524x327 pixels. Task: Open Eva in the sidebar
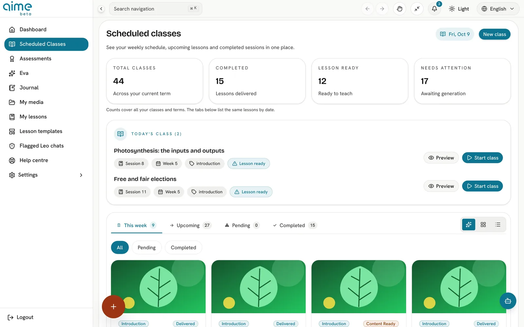(x=46, y=73)
